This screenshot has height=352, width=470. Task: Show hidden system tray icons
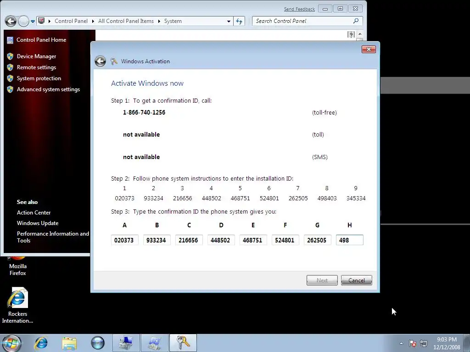[401, 343]
